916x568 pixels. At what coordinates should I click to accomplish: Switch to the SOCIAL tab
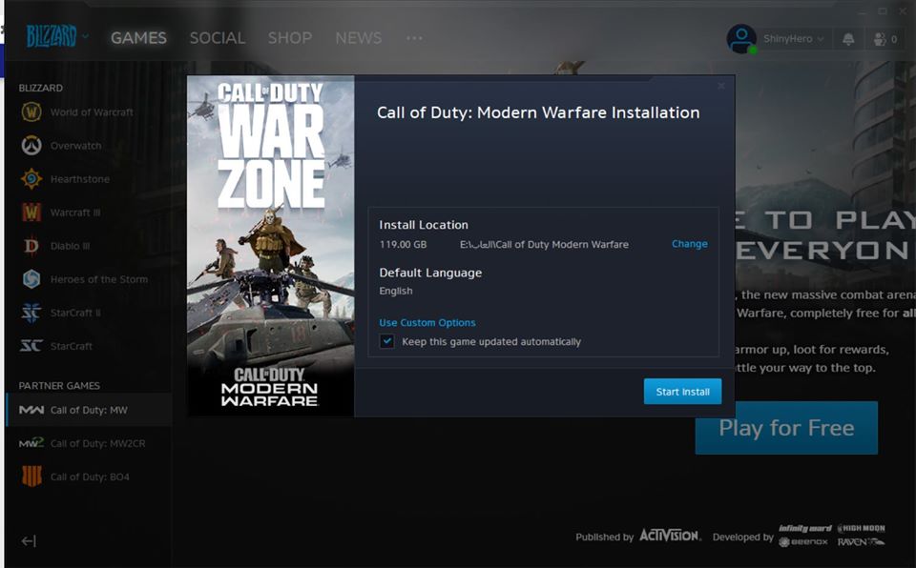[x=217, y=38]
